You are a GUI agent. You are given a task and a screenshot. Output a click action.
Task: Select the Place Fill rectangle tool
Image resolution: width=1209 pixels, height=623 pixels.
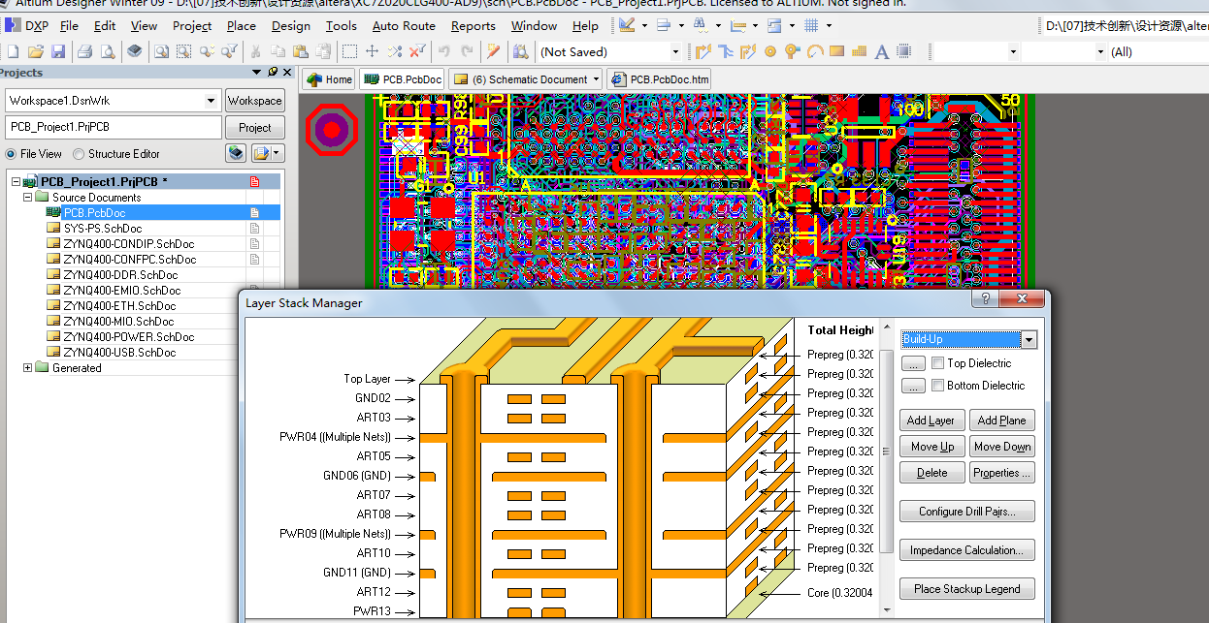(837, 51)
